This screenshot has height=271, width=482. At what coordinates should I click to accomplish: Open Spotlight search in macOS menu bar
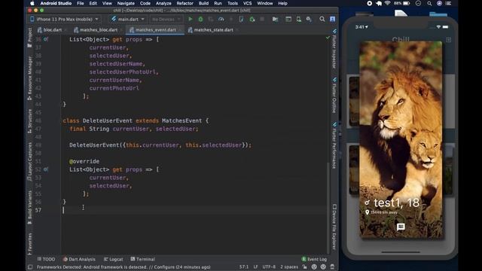(429, 3)
